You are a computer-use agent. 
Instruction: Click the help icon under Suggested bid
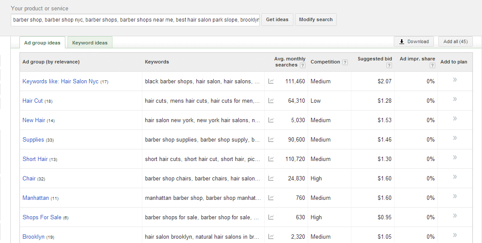(389, 65)
